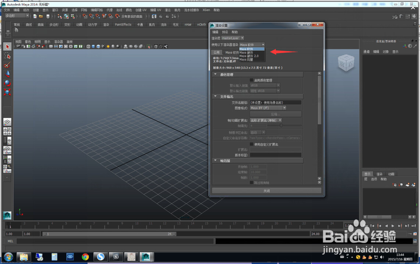Click the single perspective layout icon
This screenshot has width=420, height=264.
7,122
